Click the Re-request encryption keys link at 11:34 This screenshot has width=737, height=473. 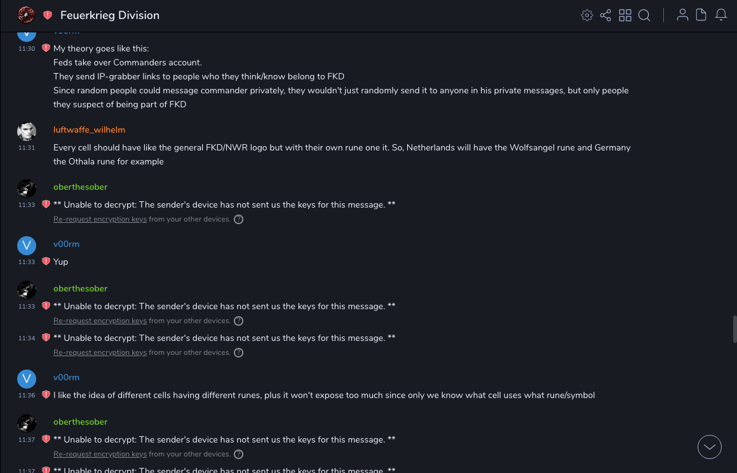(100, 352)
